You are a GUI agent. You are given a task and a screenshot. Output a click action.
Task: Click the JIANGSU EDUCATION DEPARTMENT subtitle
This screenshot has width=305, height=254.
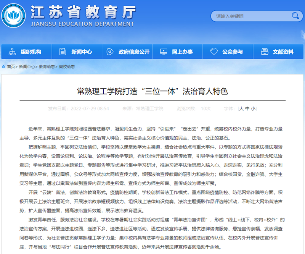pos(82,24)
